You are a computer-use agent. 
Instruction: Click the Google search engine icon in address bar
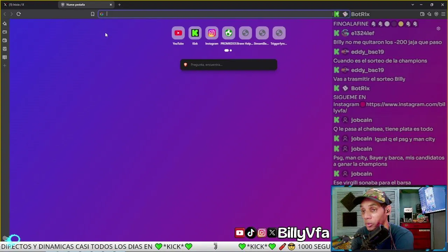(101, 14)
